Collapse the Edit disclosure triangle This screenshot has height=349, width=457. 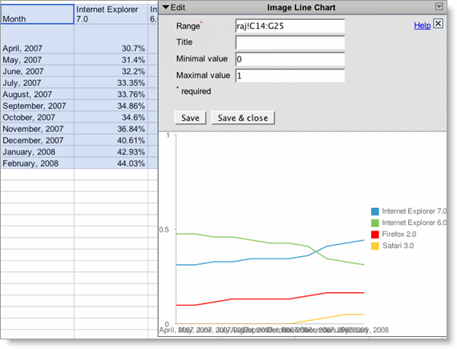point(165,7)
